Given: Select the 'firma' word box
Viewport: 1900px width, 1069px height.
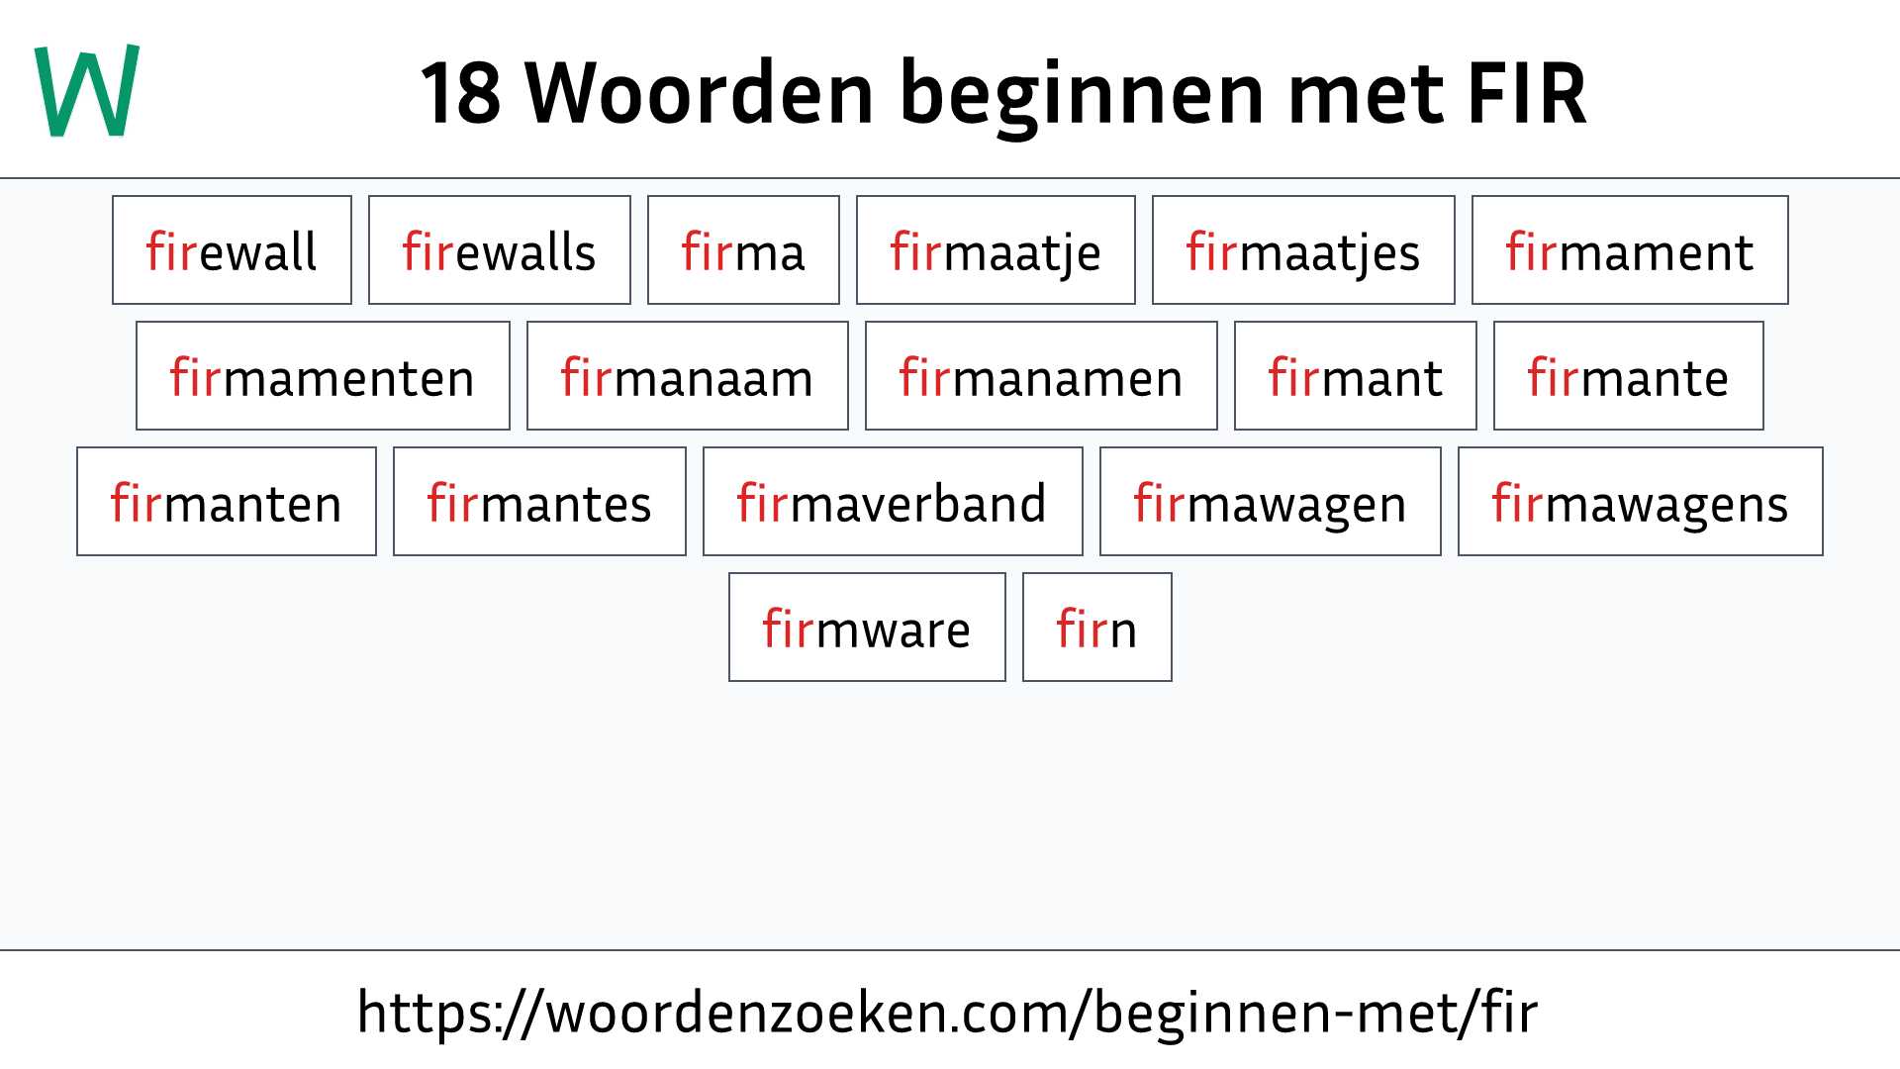Looking at the screenshot, I should (x=744, y=249).
